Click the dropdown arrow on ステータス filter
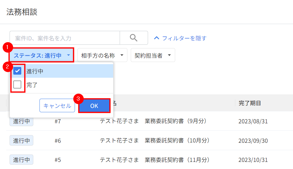This screenshot has height=169, width=293. pos(68,55)
